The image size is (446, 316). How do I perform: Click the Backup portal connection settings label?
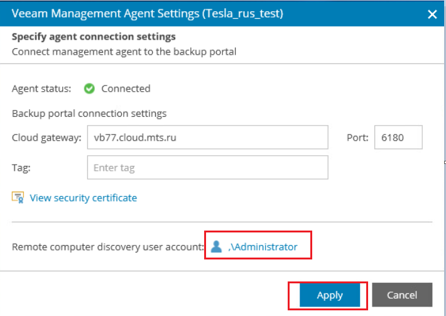(x=89, y=114)
